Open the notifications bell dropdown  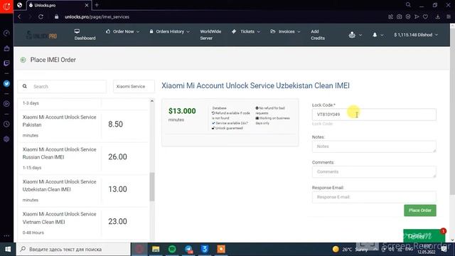[378, 35]
